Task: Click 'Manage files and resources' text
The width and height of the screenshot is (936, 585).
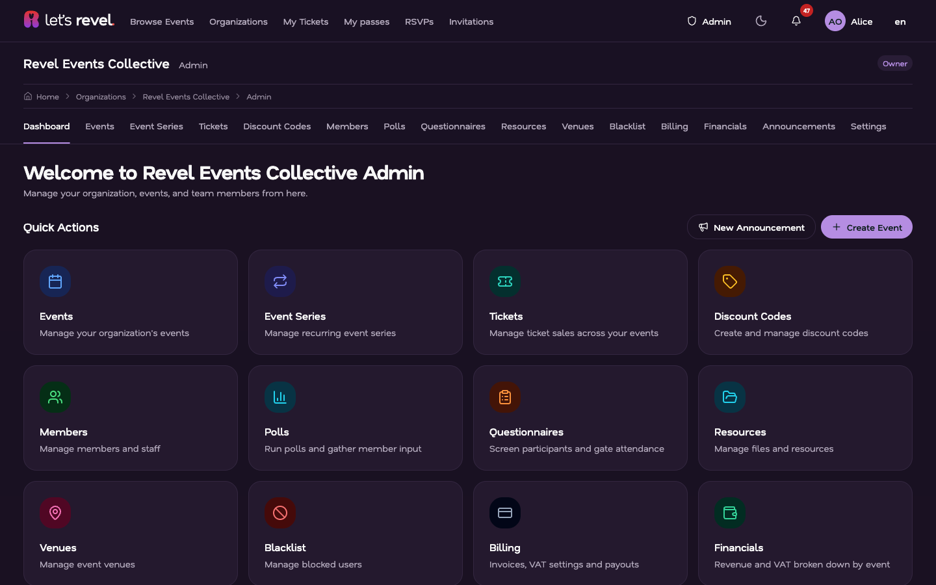Action: point(773,448)
